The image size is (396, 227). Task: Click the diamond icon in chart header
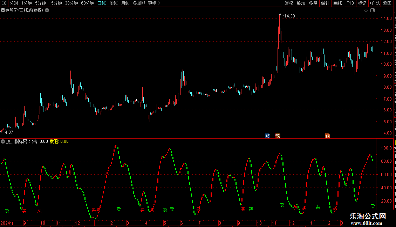(366, 10)
